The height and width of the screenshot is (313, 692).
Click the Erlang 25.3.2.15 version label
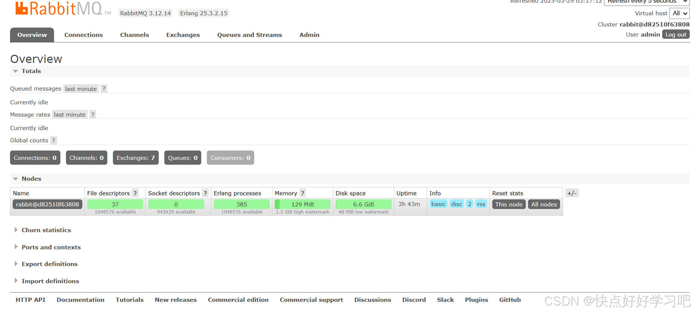point(204,13)
